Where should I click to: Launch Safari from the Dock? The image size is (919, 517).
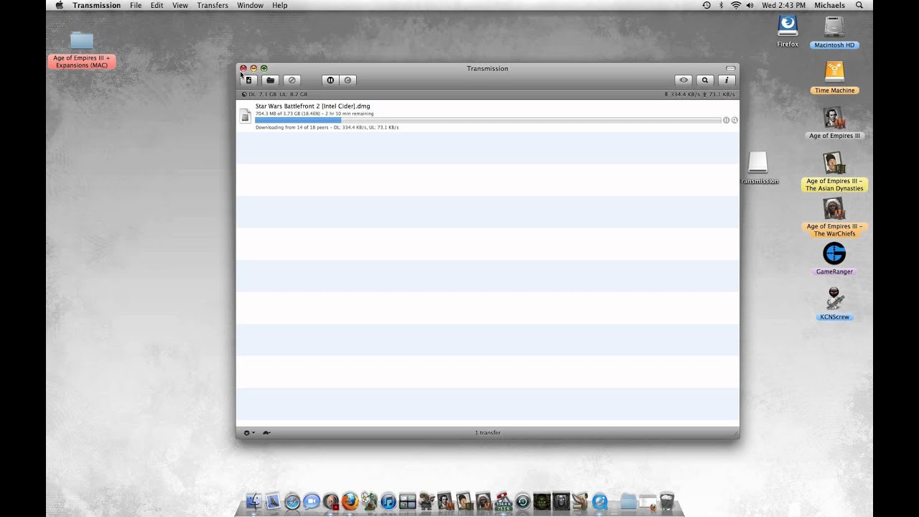[292, 502]
